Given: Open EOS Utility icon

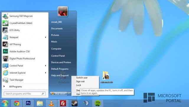Looking at the screenshot, I should tap(5, 30).
